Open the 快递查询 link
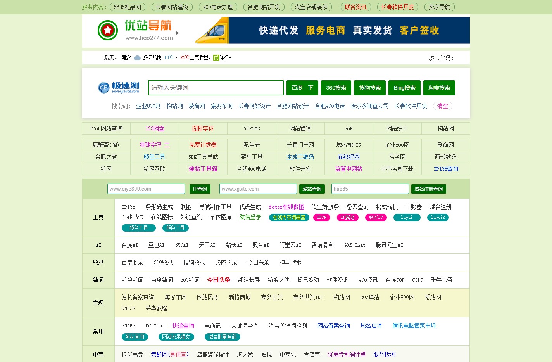This screenshot has width=552, height=362. click(x=183, y=326)
